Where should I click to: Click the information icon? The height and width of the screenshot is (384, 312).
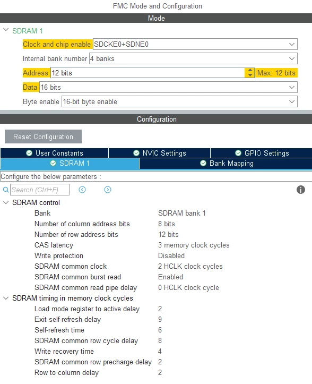click(301, 190)
